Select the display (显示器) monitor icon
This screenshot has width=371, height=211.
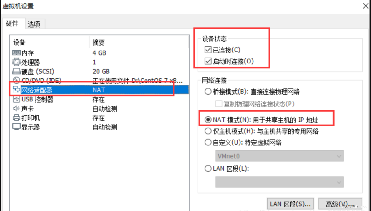[x=16, y=127]
